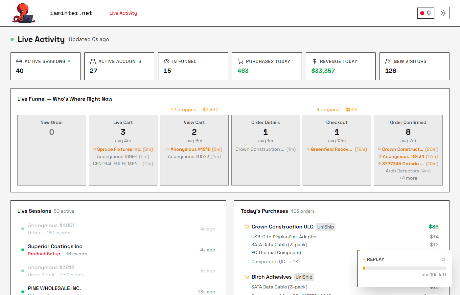
Task: Open the Live Activity navigation item
Action: click(x=123, y=13)
